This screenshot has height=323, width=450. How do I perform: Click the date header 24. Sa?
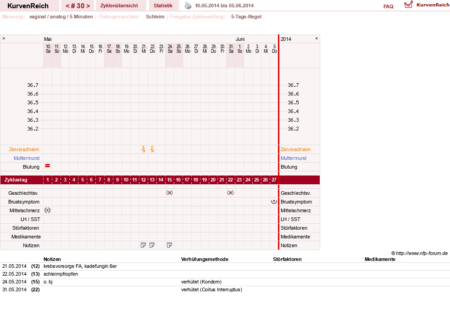[170, 49]
